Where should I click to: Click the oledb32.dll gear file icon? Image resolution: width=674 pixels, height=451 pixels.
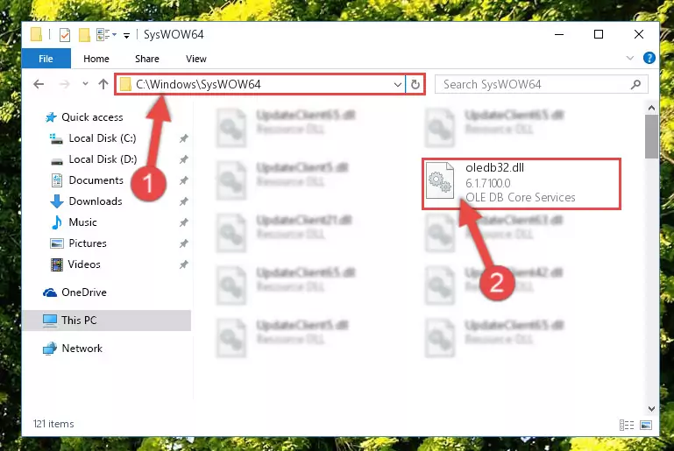tap(440, 180)
